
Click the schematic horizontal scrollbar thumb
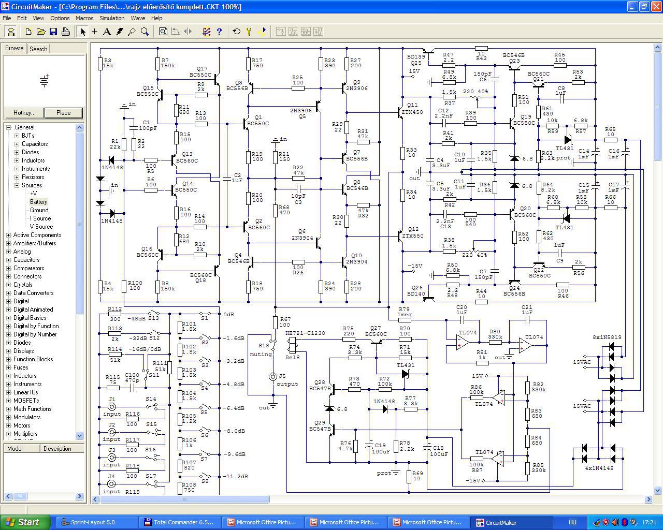pos(184,499)
